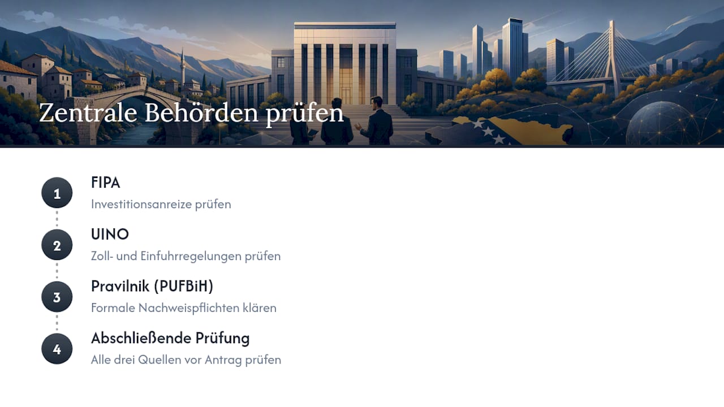Viewport: 724px width, 407px height.
Task: Click the Zoll- und Einfuhrregelungen prüfen line
Action: coord(186,256)
